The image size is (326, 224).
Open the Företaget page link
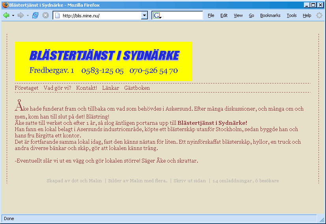click(x=26, y=88)
